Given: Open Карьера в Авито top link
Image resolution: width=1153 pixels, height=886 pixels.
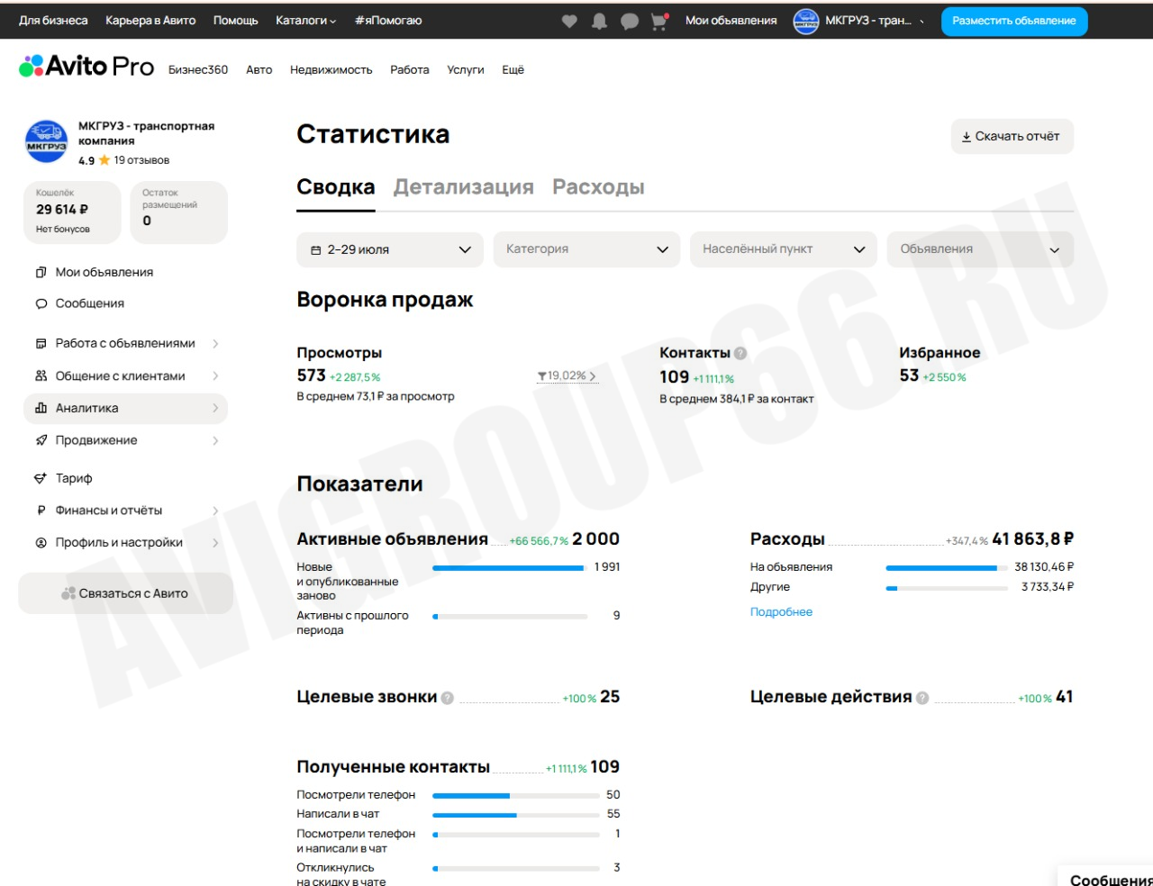Looking at the screenshot, I should (x=150, y=21).
